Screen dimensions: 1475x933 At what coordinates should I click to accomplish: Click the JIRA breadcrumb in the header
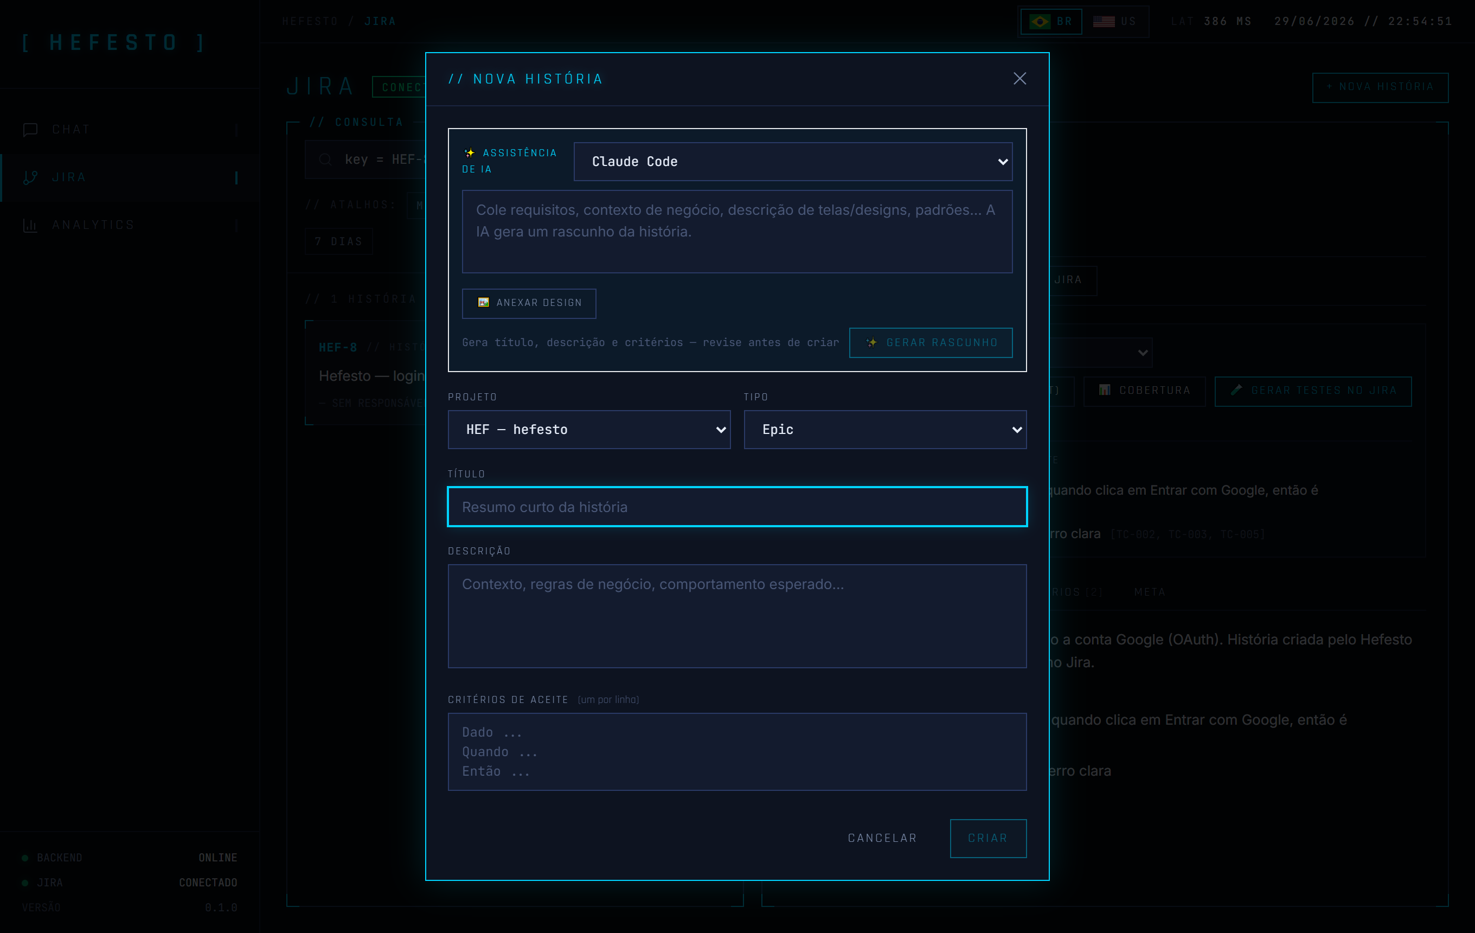380,22
